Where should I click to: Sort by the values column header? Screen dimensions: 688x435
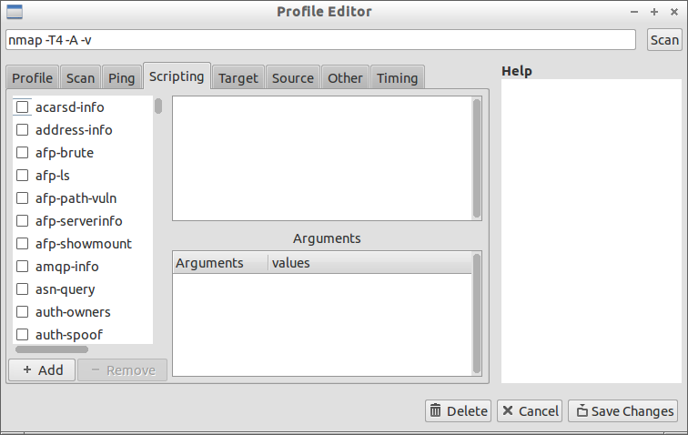(369, 263)
